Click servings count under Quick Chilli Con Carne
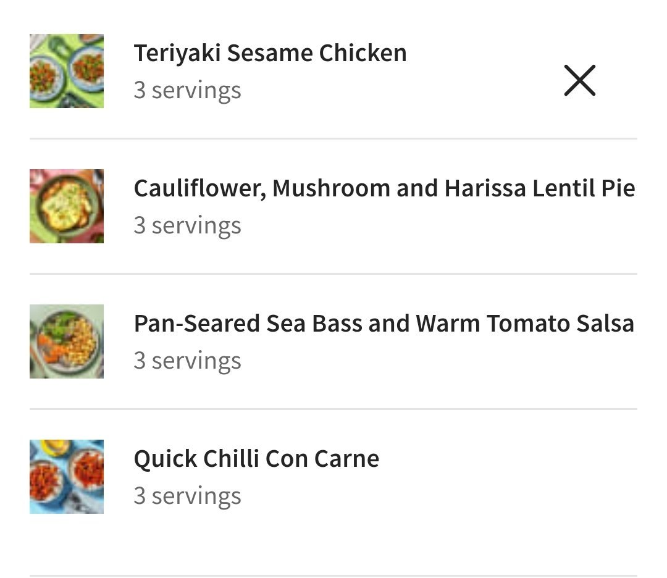The width and height of the screenshot is (667, 578). pos(187,496)
